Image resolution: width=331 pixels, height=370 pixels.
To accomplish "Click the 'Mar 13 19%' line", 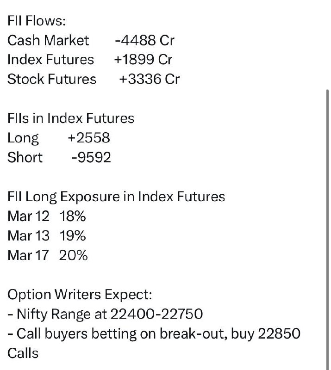I will point(47,236).
